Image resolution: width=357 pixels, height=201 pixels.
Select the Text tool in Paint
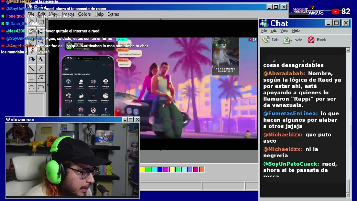[x=40, y=59]
